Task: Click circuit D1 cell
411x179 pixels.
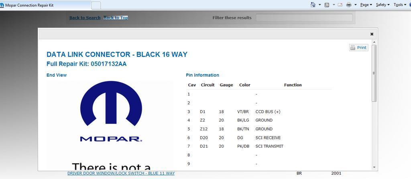Action: pos(203,112)
